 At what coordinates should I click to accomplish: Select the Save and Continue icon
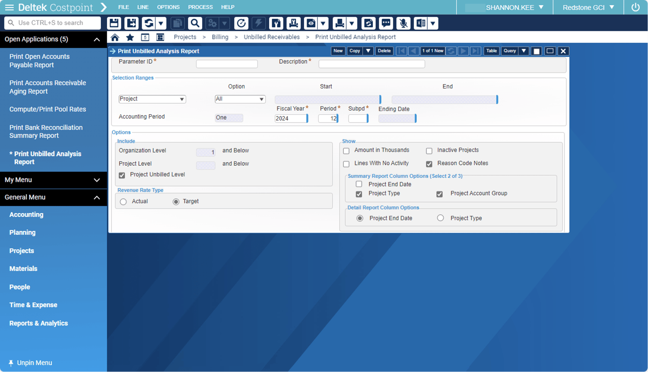131,23
